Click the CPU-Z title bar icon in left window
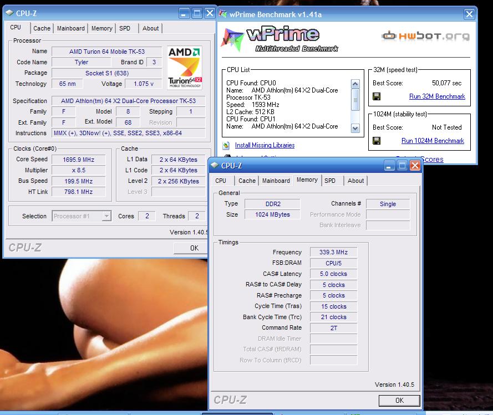Screen dimensions: 493x415 [10, 13]
